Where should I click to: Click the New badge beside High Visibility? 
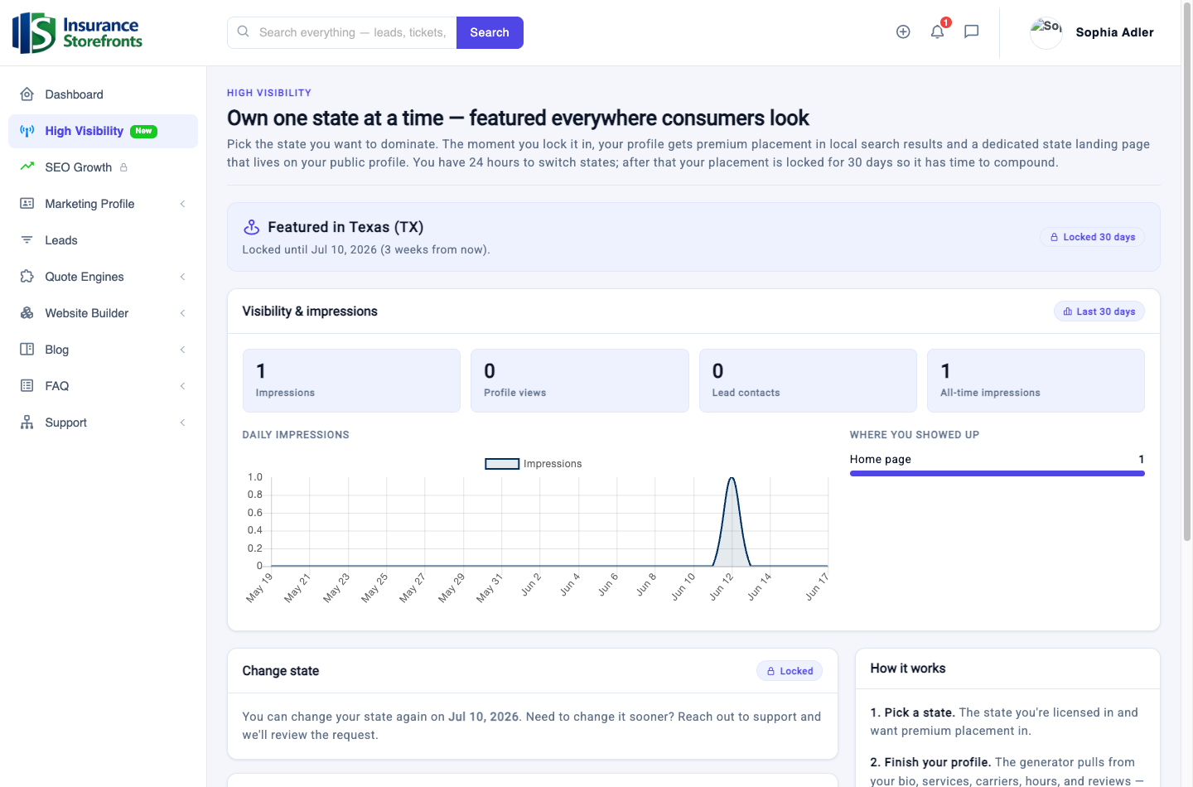click(143, 131)
